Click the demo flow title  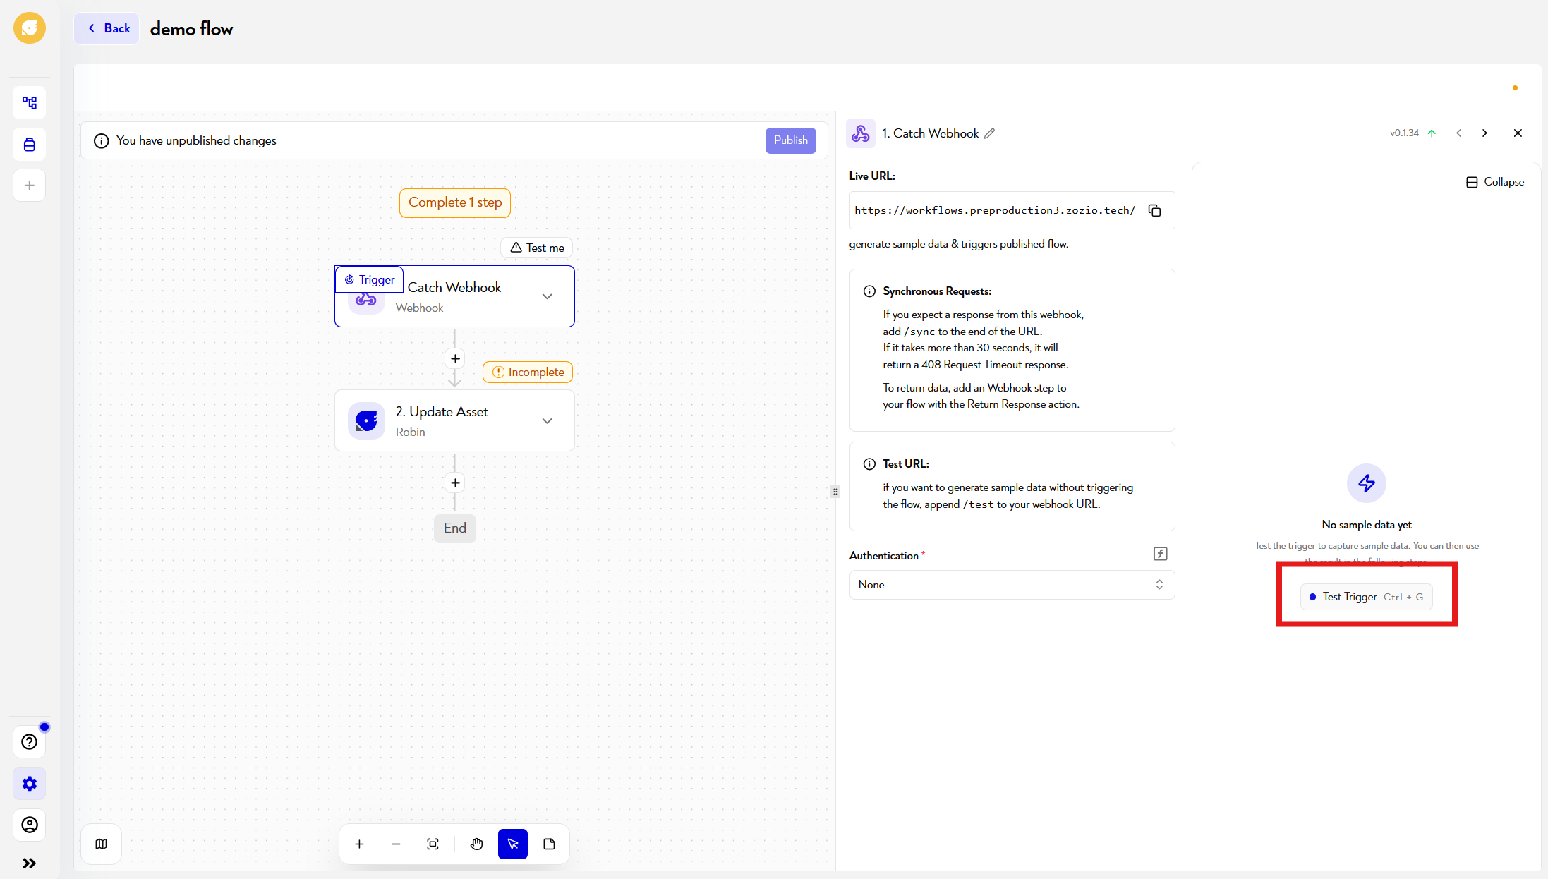pos(191,29)
